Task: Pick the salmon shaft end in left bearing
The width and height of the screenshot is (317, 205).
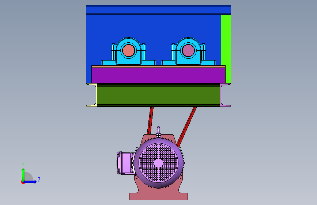Action: (129, 51)
